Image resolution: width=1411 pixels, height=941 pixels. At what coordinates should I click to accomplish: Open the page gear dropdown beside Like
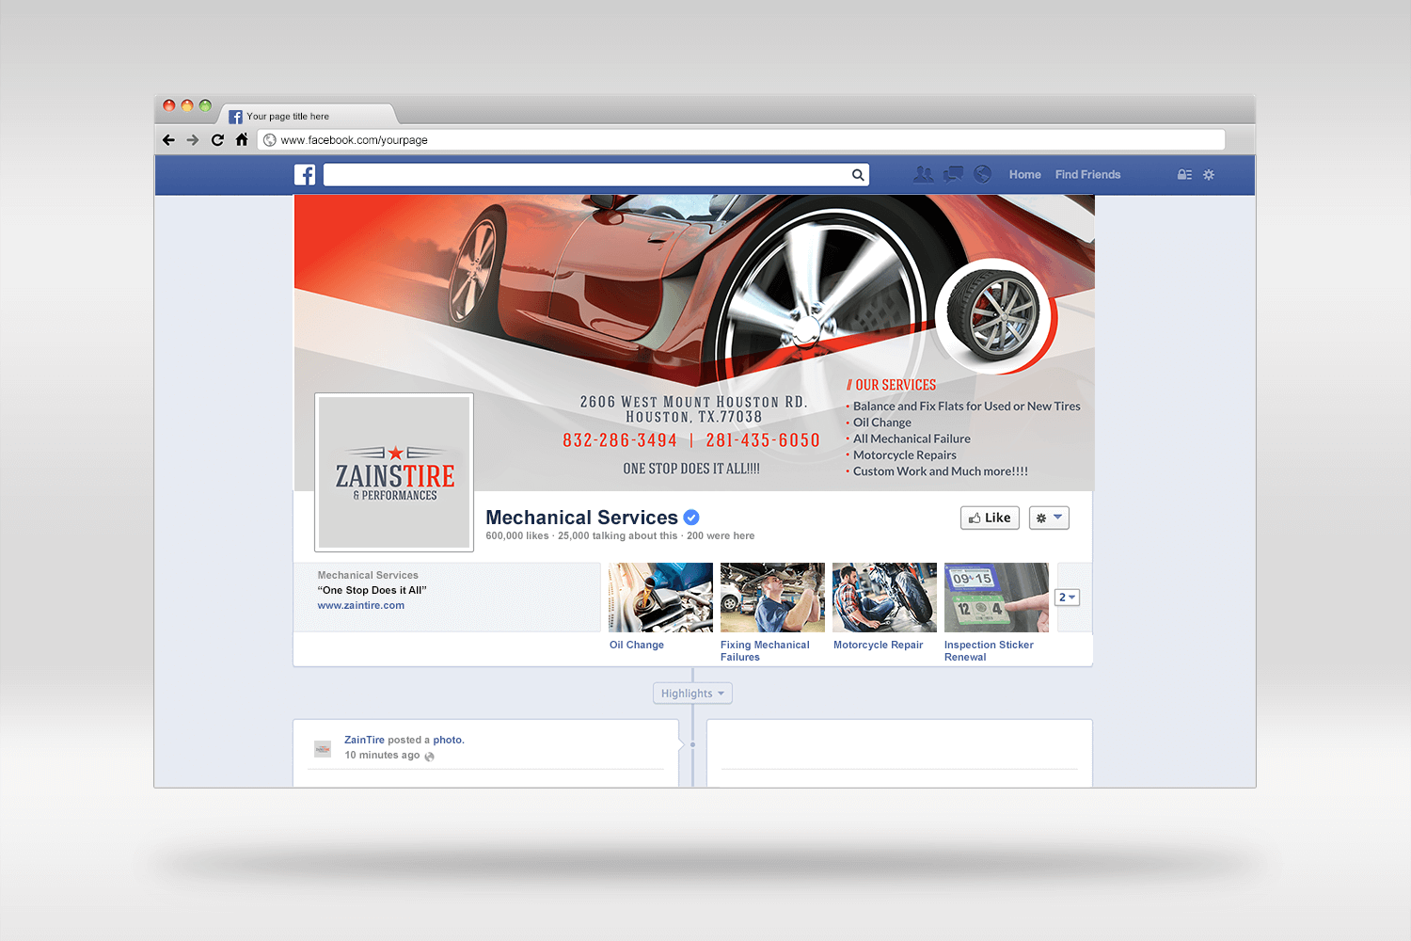[1049, 518]
